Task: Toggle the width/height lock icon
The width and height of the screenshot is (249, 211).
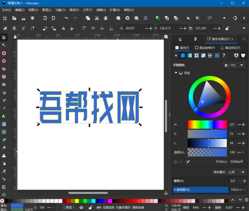Action: pyautogui.click(x=227, y=28)
